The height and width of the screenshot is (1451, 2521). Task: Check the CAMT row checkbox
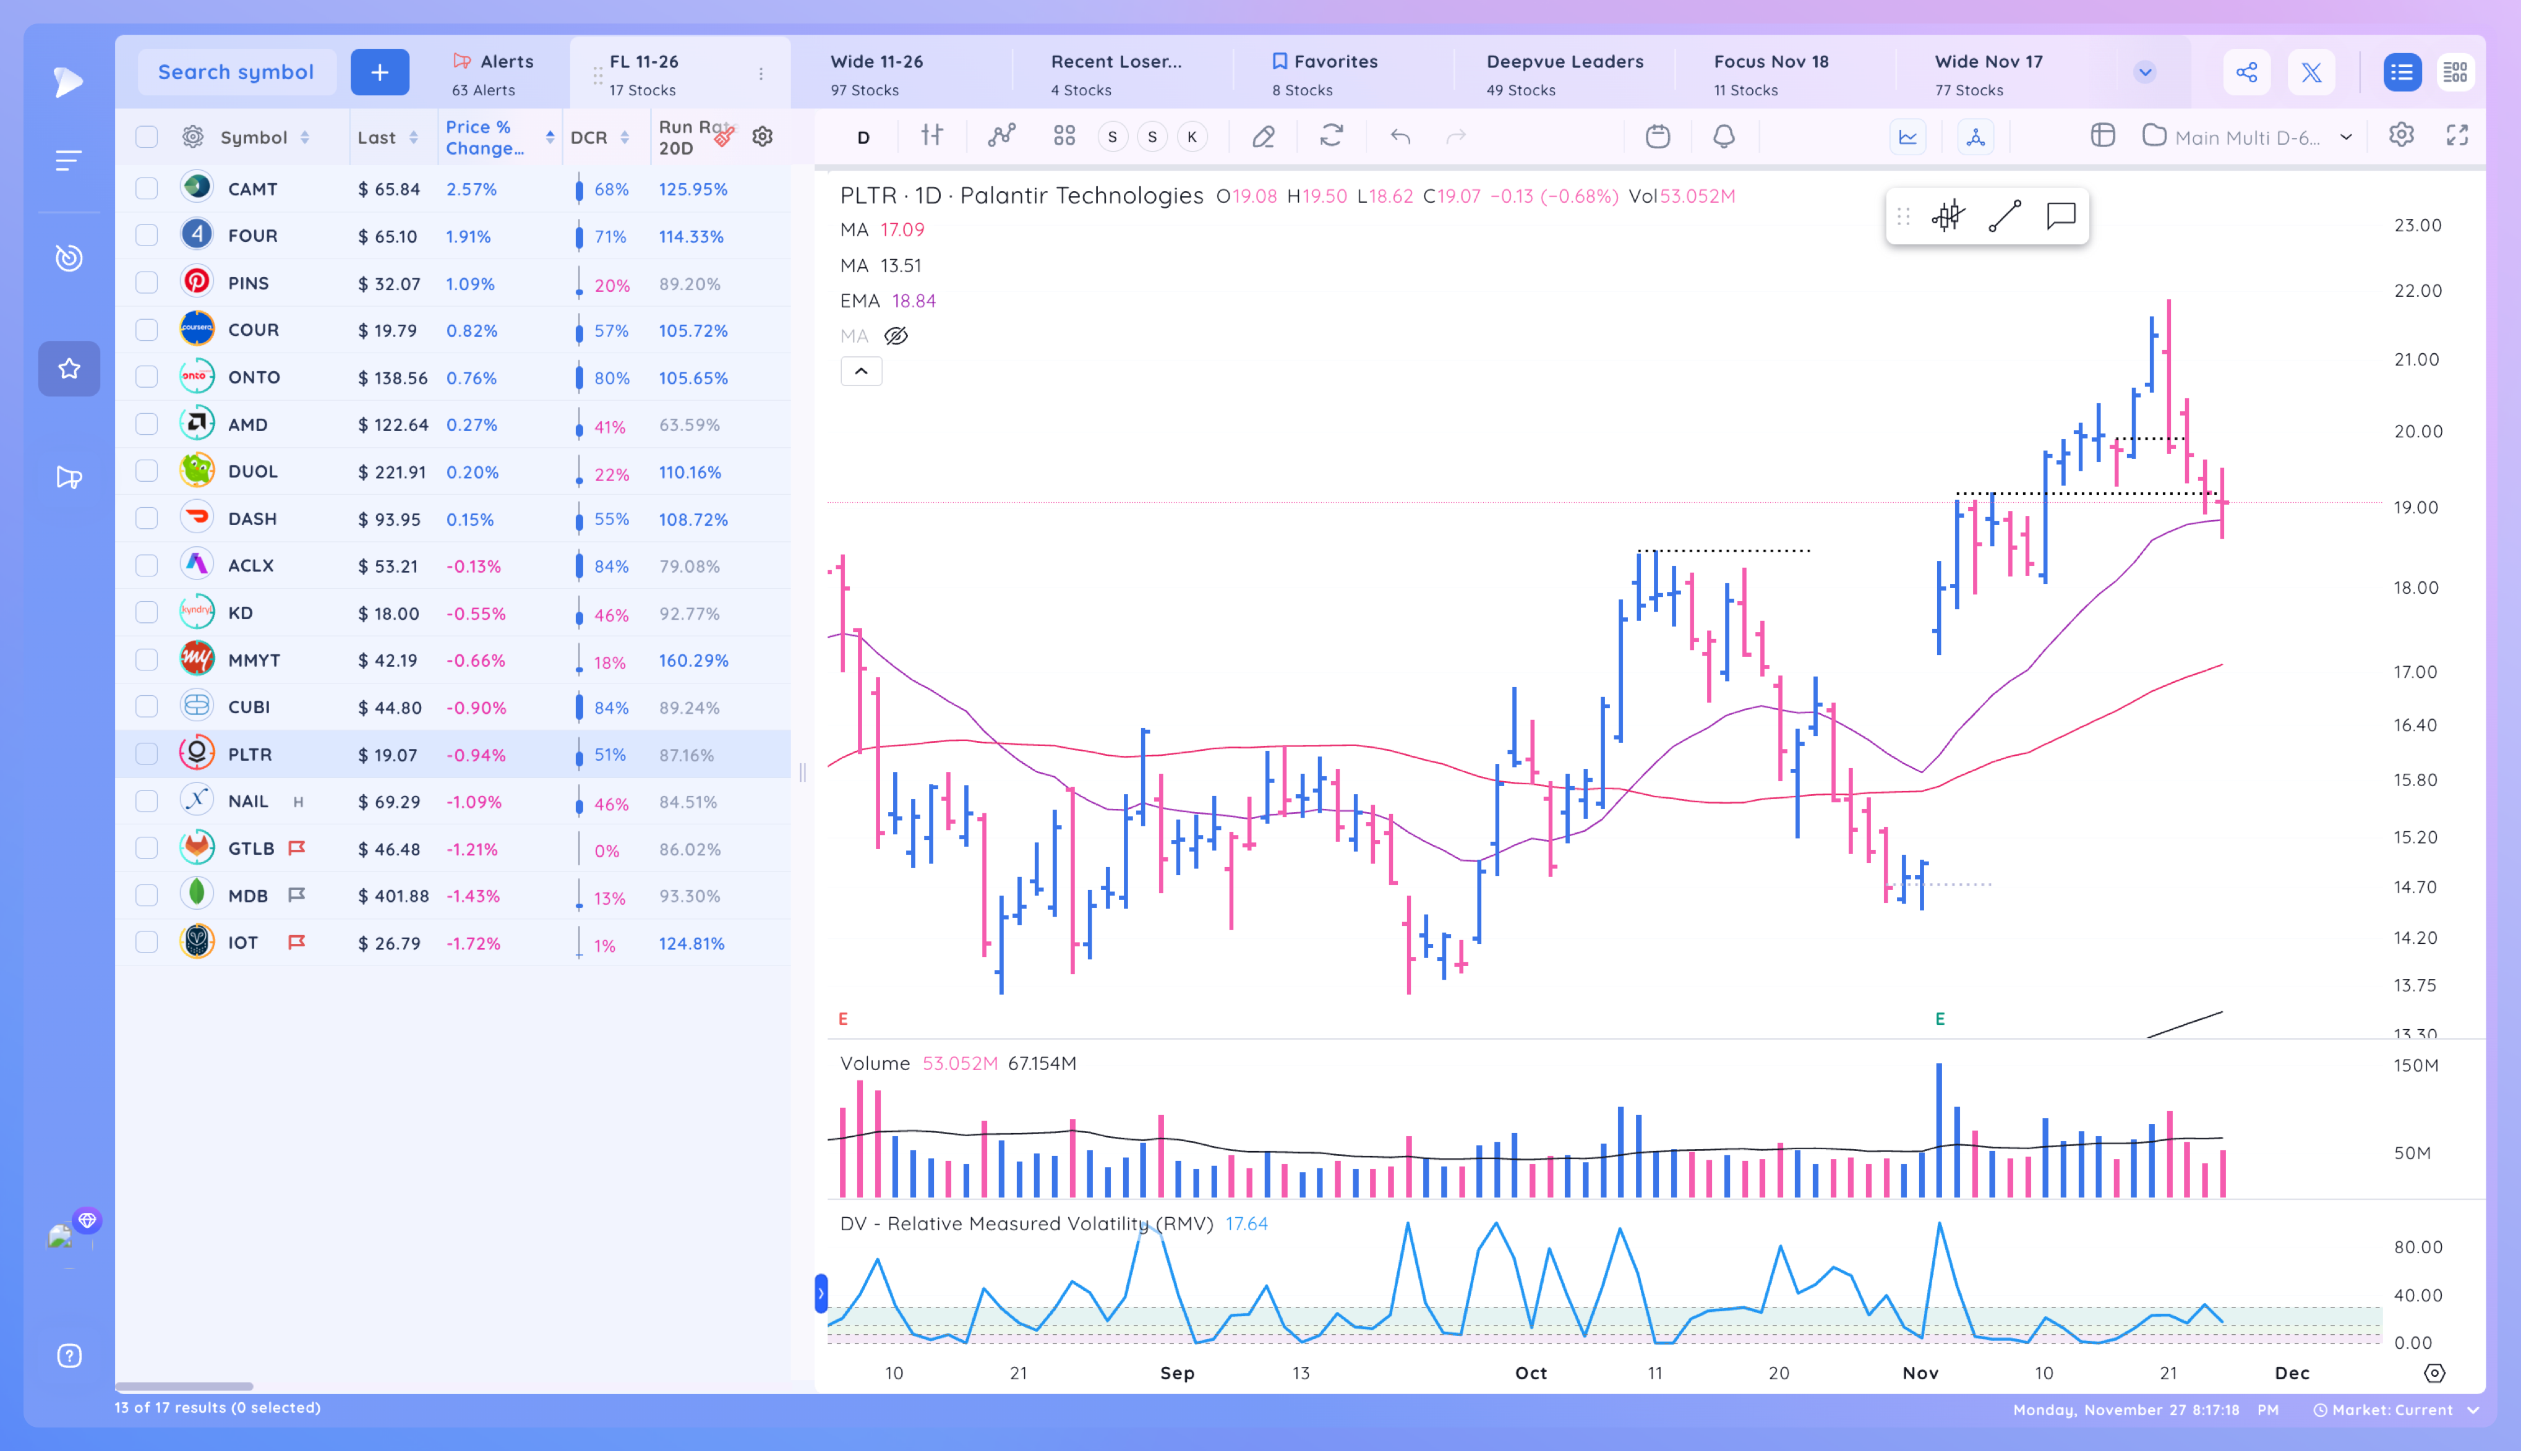[147, 189]
